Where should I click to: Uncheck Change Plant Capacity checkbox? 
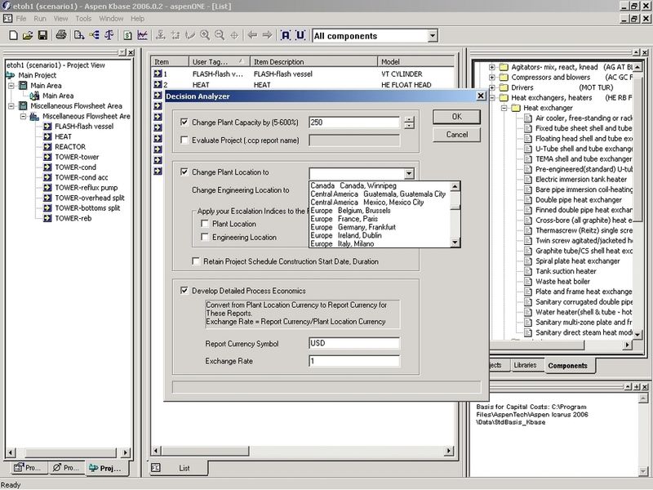click(x=184, y=122)
